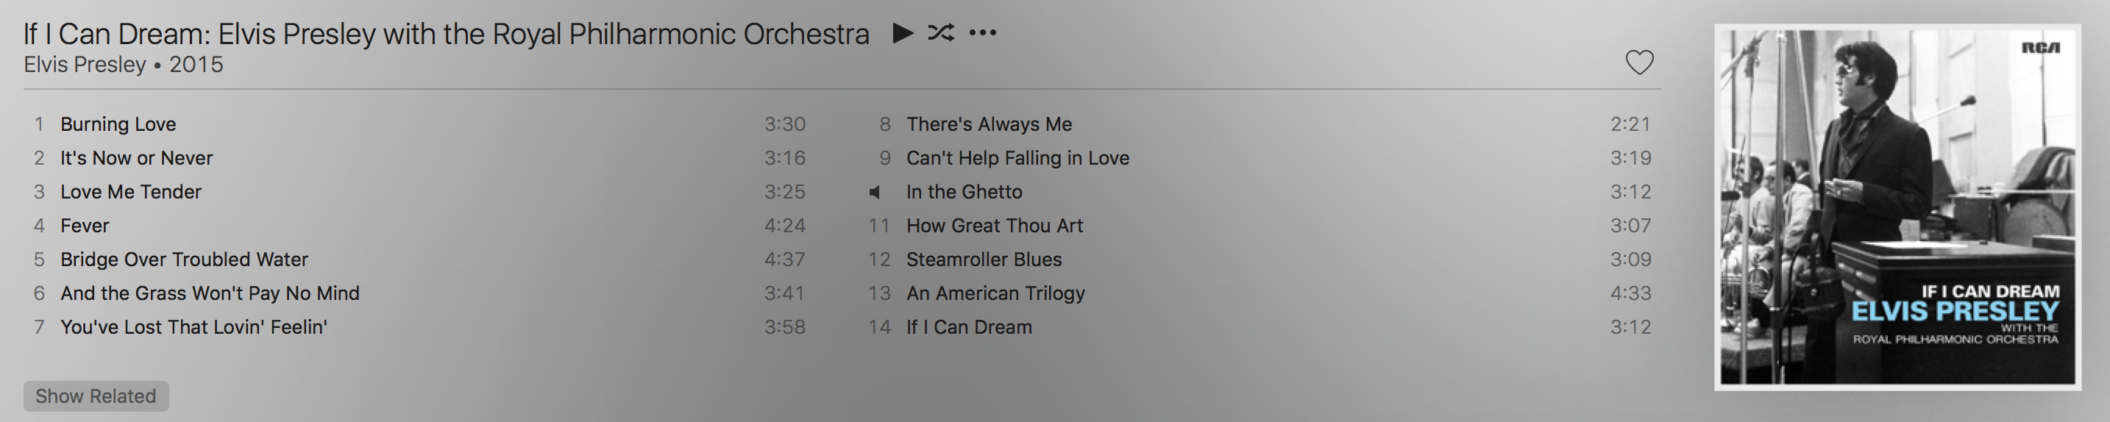Click the Elvis Presley artist name link
This screenshot has height=422, width=2110.
click(85, 65)
